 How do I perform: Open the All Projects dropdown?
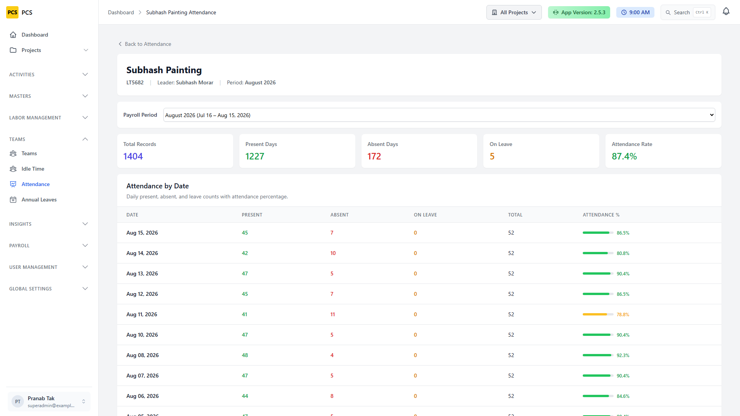pyautogui.click(x=514, y=12)
